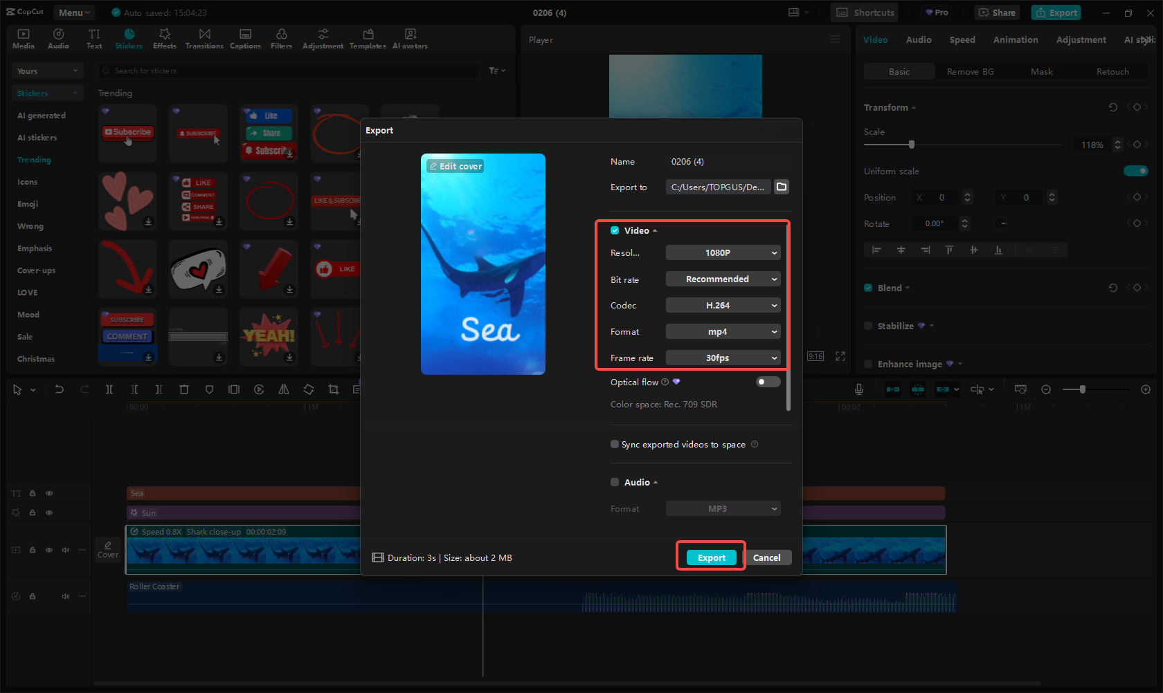Split the clip with the split tool

click(x=109, y=389)
